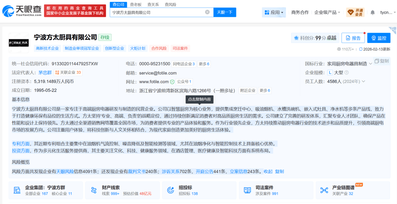Clear the search box with the X icon

click(x=207, y=12)
